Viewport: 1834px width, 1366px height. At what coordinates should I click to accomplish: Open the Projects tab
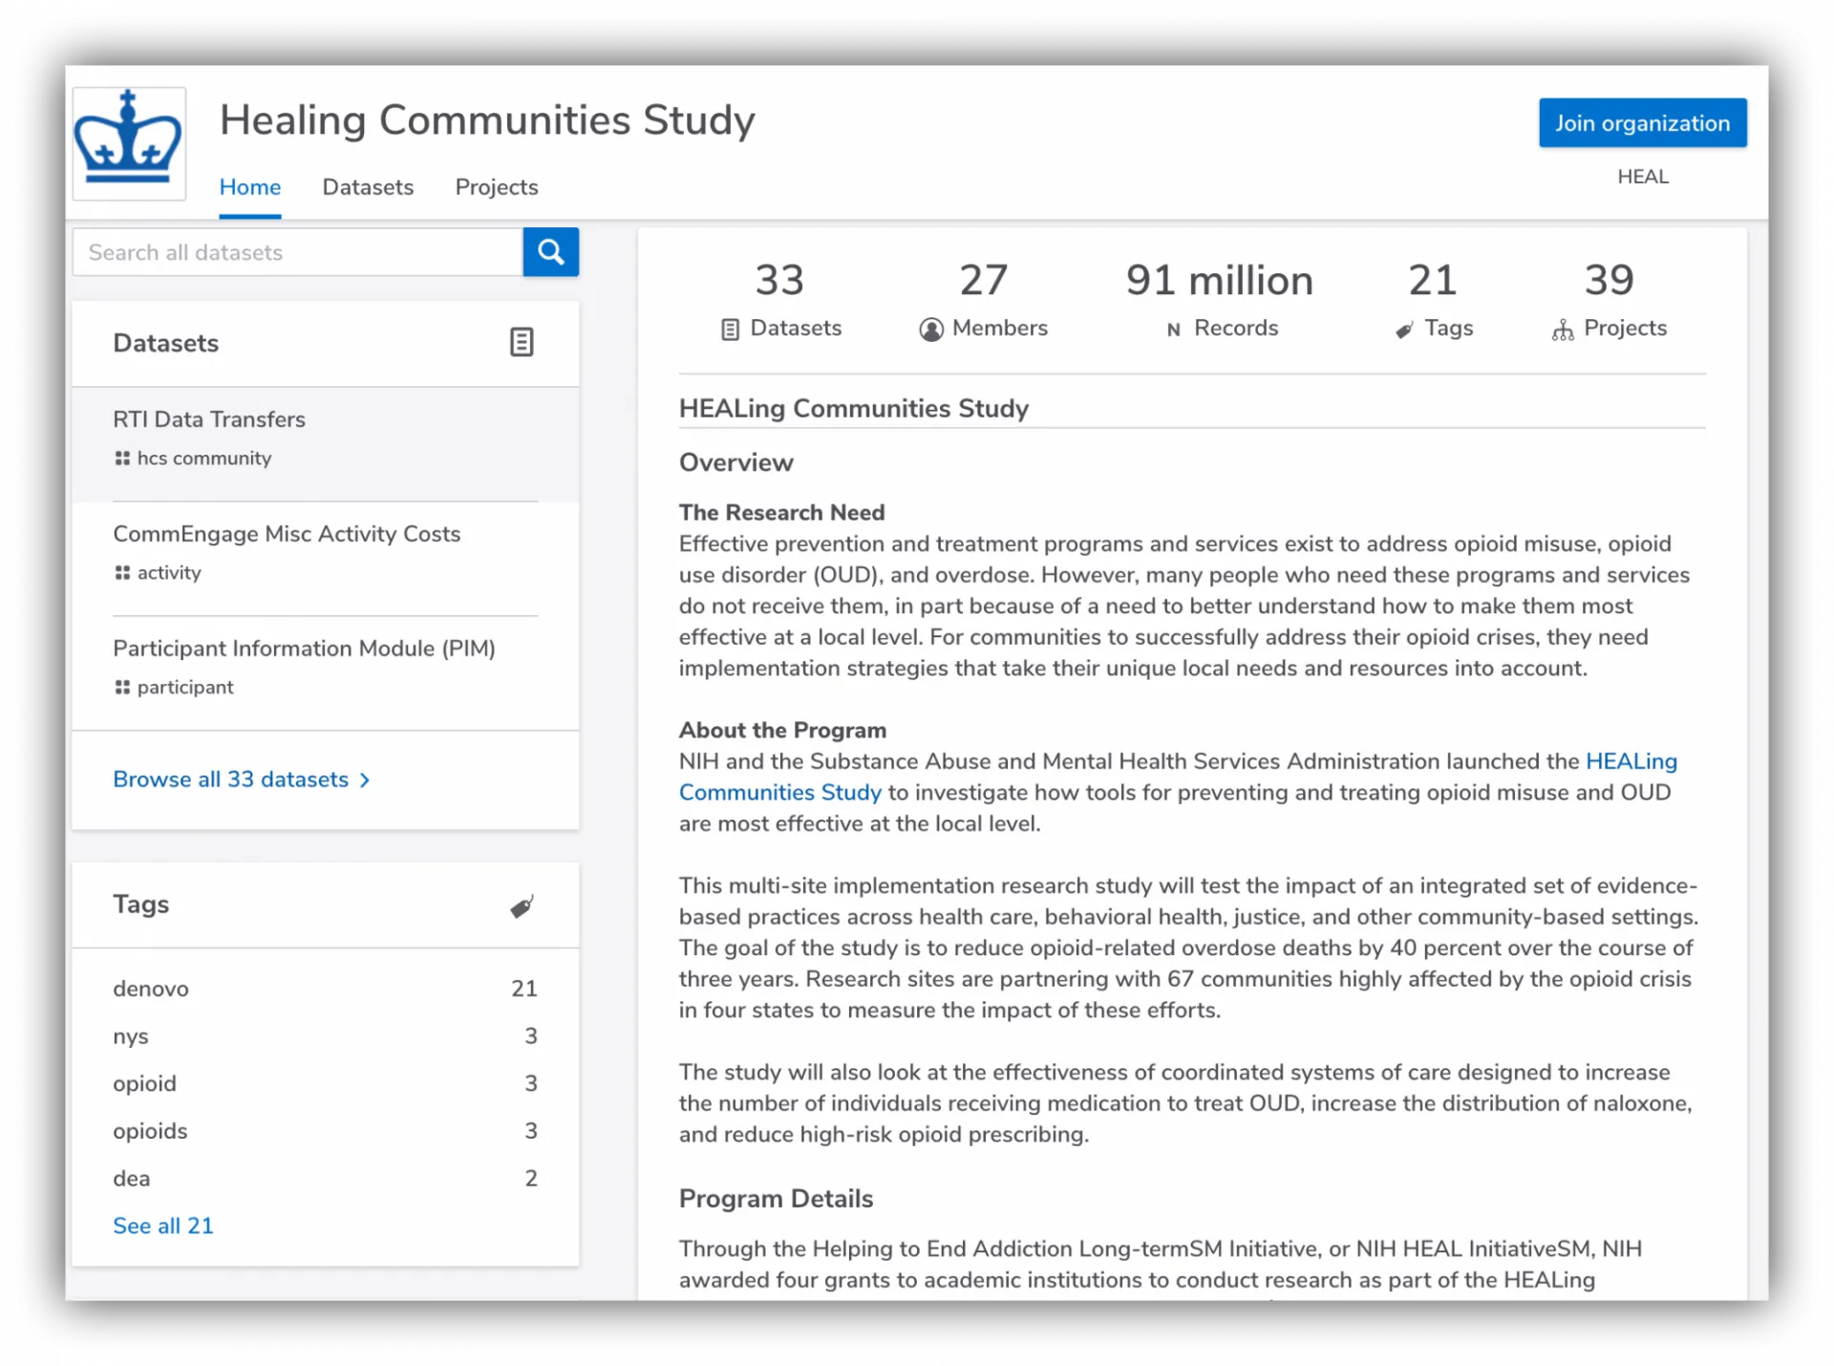pyautogui.click(x=497, y=187)
